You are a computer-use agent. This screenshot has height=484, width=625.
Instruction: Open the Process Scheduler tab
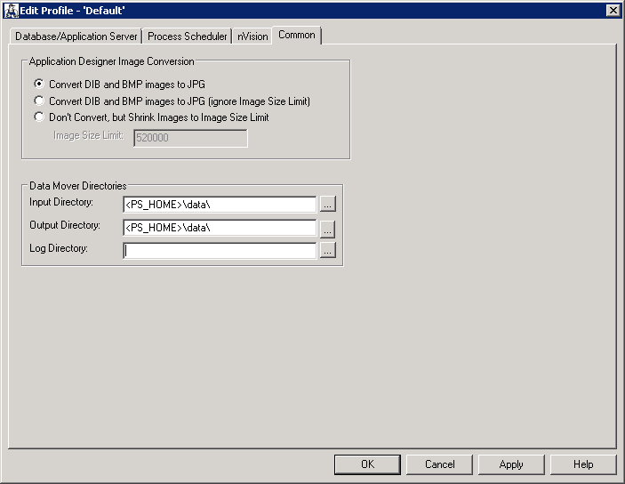click(x=187, y=36)
